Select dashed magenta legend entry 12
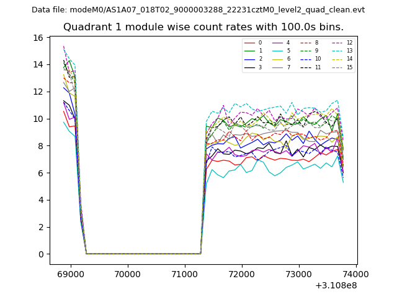 click(340, 43)
